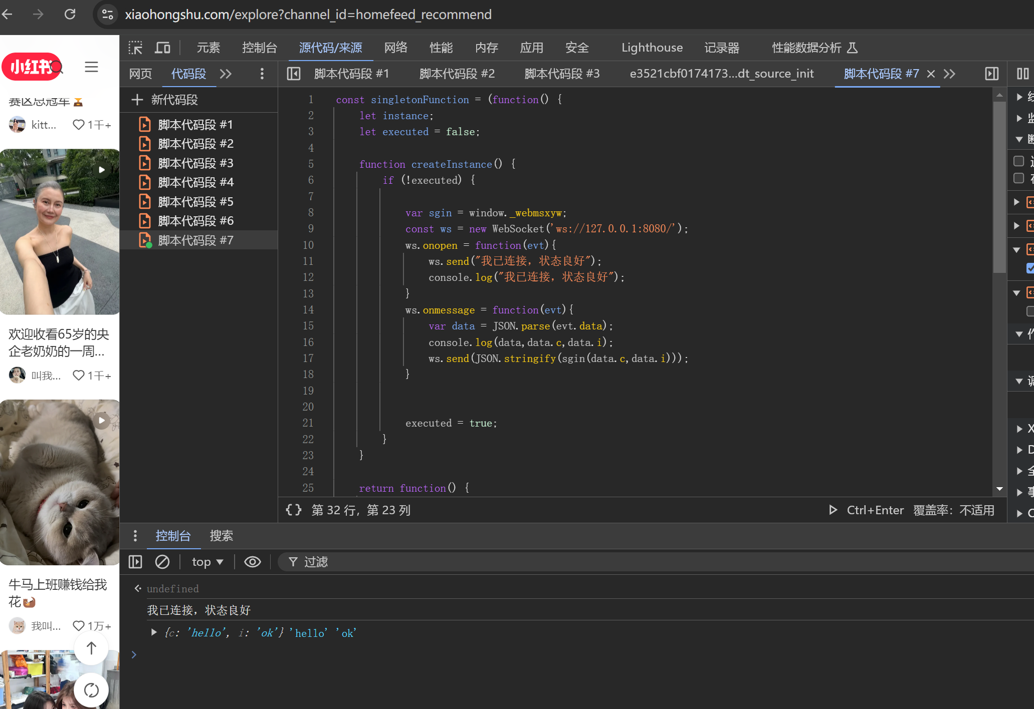Expand the navigator more-tabs chevron
The height and width of the screenshot is (709, 1034).
click(226, 74)
